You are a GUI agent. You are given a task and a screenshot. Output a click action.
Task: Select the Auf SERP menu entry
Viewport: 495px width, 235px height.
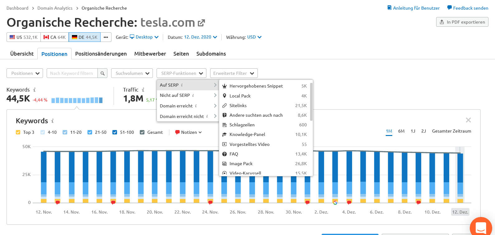pos(188,85)
